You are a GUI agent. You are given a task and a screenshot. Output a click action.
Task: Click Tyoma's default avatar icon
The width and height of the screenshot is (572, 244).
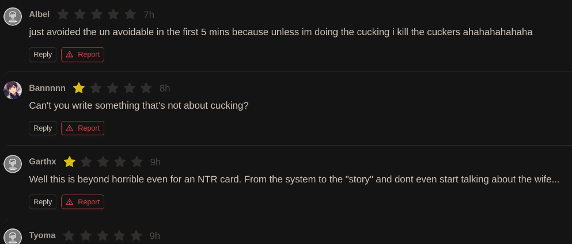tap(13, 237)
